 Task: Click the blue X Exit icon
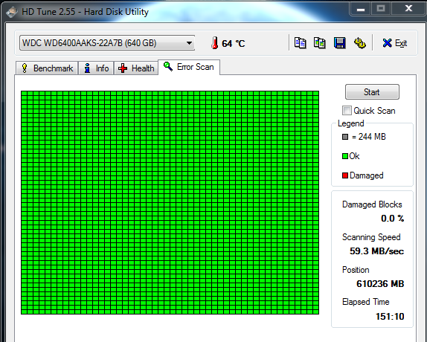point(387,43)
